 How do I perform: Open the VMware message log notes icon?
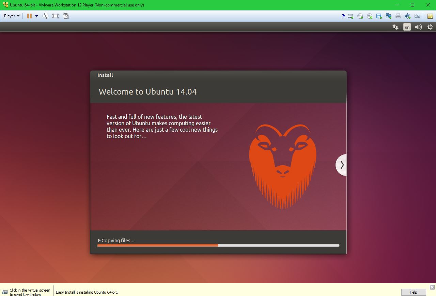click(430, 16)
